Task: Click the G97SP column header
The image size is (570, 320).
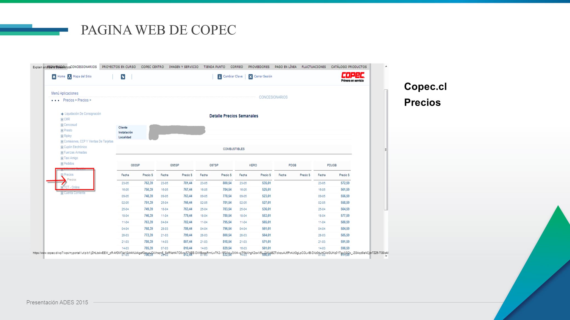Action: [214, 165]
